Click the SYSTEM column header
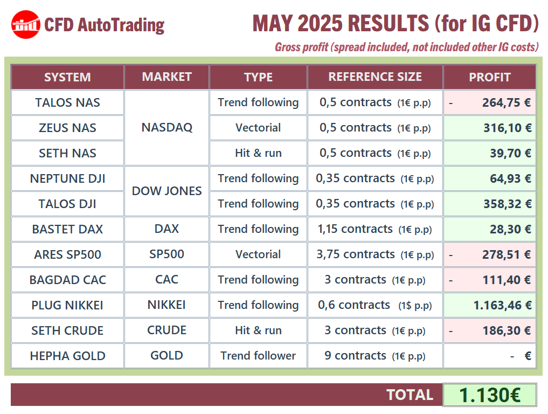Image resolution: width=548 pixels, height=414 pixels. click(67, 77)
